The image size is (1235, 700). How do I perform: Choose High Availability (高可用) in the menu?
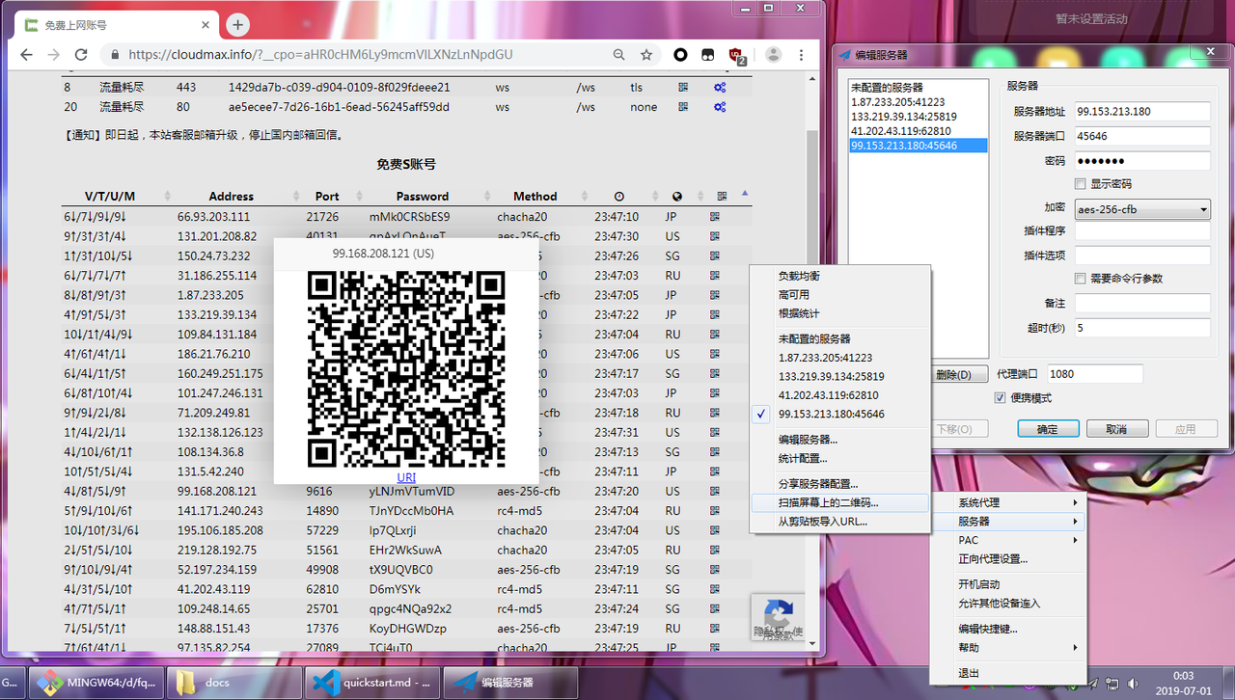(839, 294)
